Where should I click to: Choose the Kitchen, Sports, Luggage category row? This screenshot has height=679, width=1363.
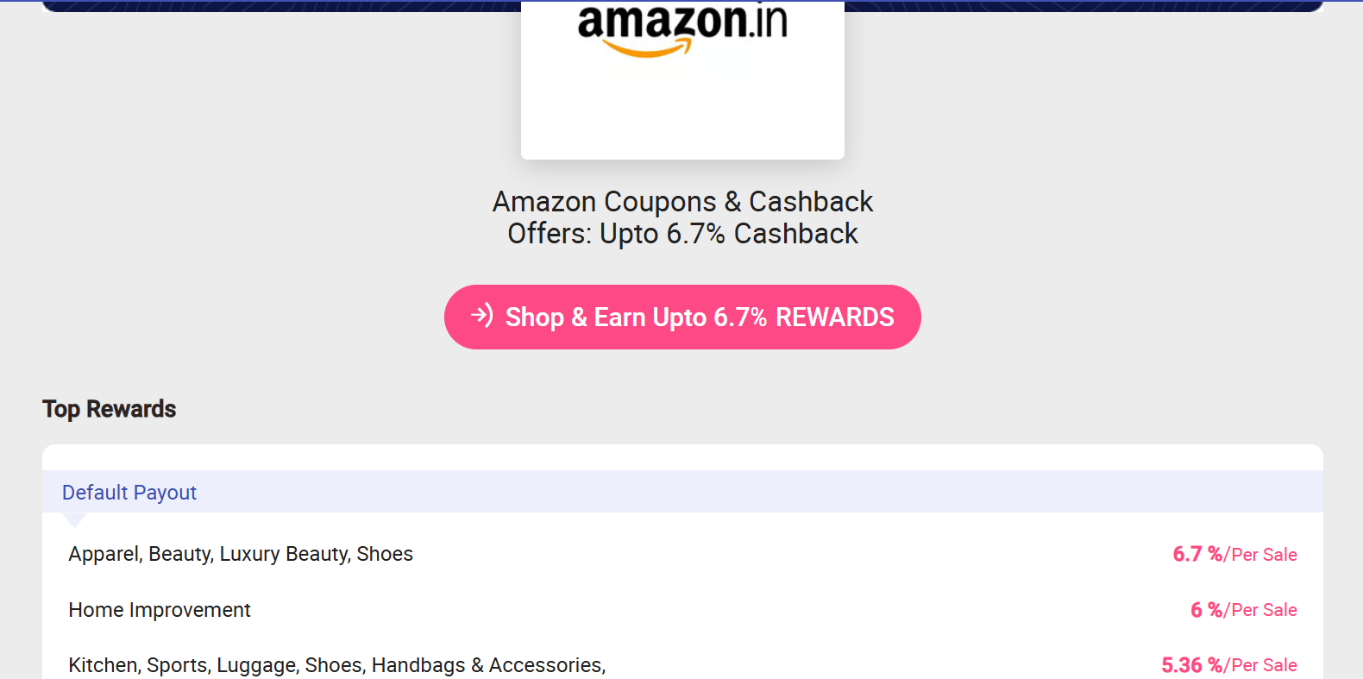coord(216,665)
